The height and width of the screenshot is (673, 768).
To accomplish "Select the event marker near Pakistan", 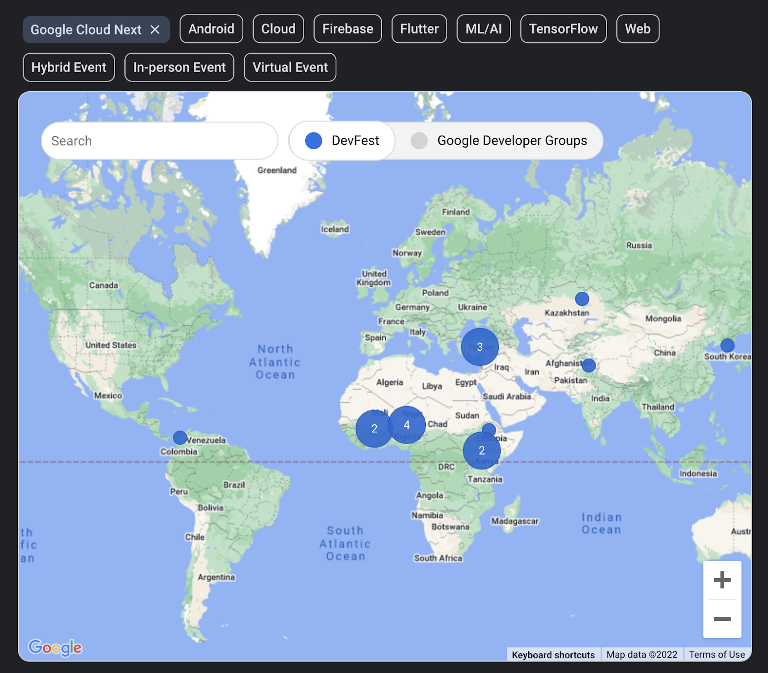I will coord(589,365).
